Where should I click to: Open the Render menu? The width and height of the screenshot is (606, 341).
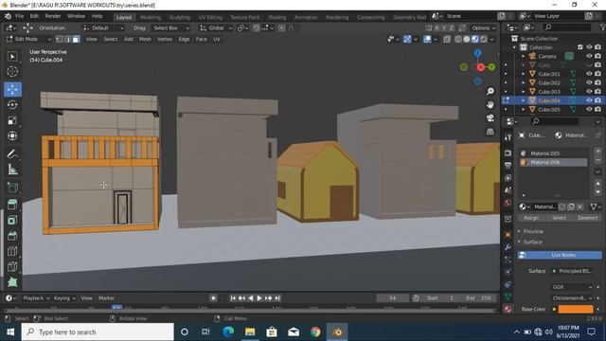pyautogui.click(x=53, y=16)
